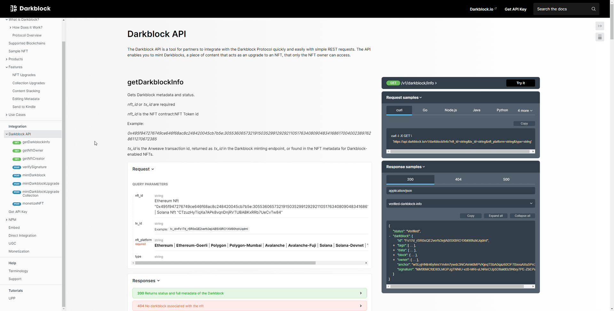Expand the 4 more languages dropdown

click(525, 111)
